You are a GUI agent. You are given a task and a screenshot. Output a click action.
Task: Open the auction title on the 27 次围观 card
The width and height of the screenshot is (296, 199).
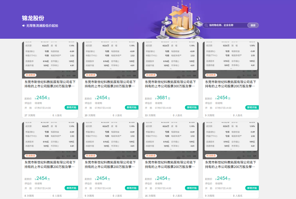[50, 84]
